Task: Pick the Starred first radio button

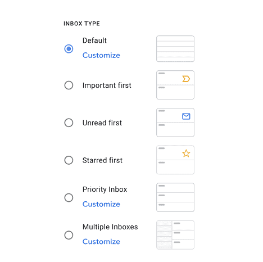Action: pyautogui.click(x=69, y=160)
